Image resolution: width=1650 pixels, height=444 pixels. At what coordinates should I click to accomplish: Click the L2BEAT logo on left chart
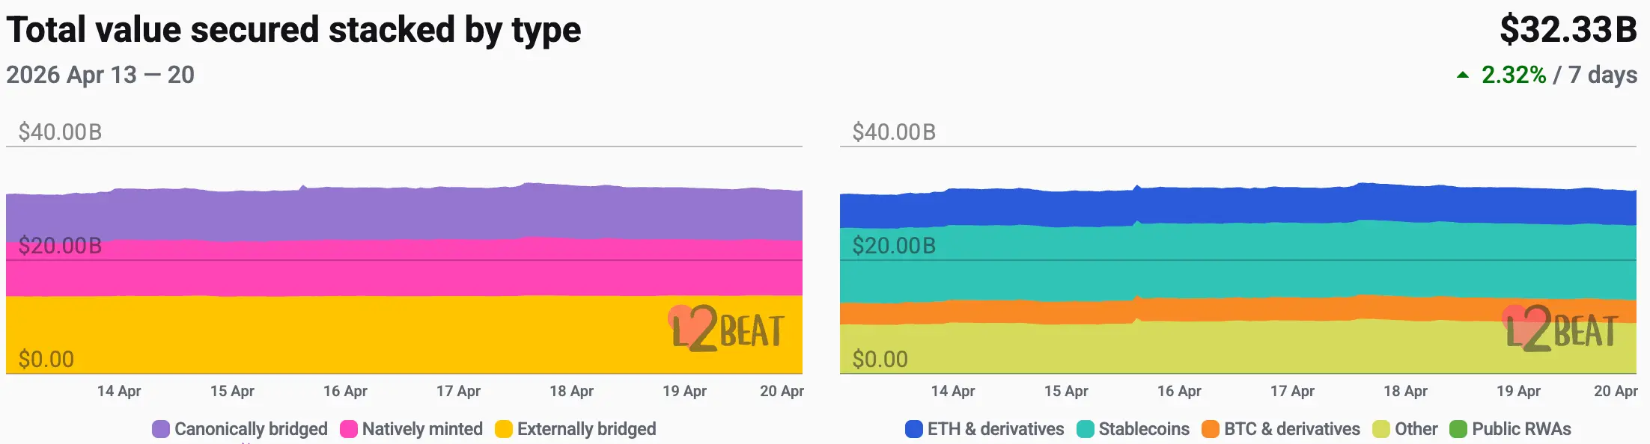click(726, 330)
